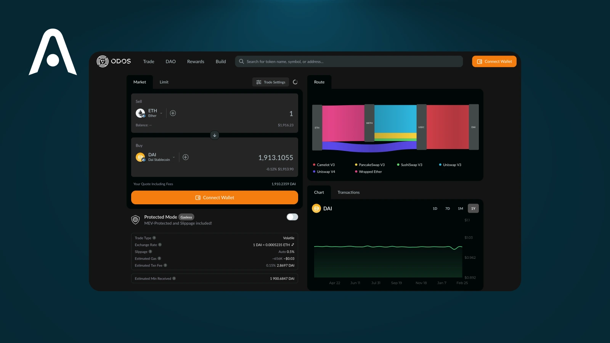This screenshot has width=610, height=343.
Task: Click the search magnifier icon
Action: click(241, 61)
